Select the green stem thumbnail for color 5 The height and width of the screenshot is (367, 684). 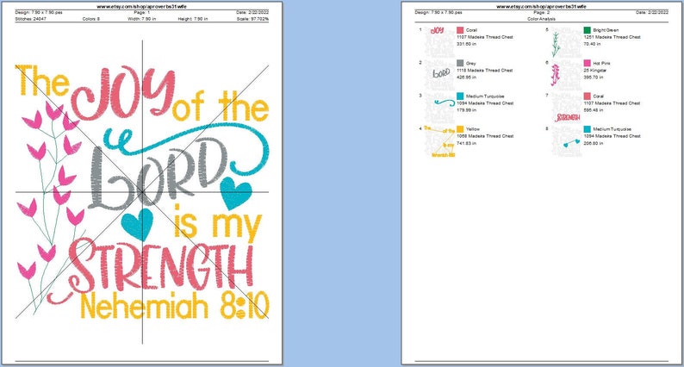[x=566, y=42]
